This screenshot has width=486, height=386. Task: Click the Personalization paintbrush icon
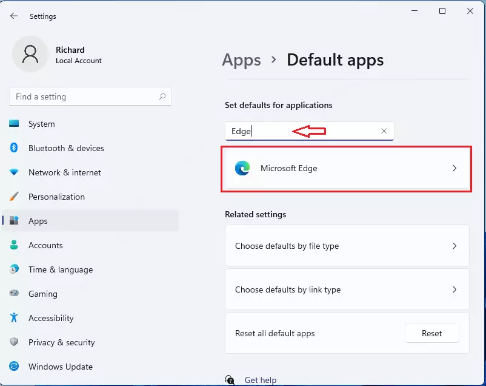click(14, 196)
